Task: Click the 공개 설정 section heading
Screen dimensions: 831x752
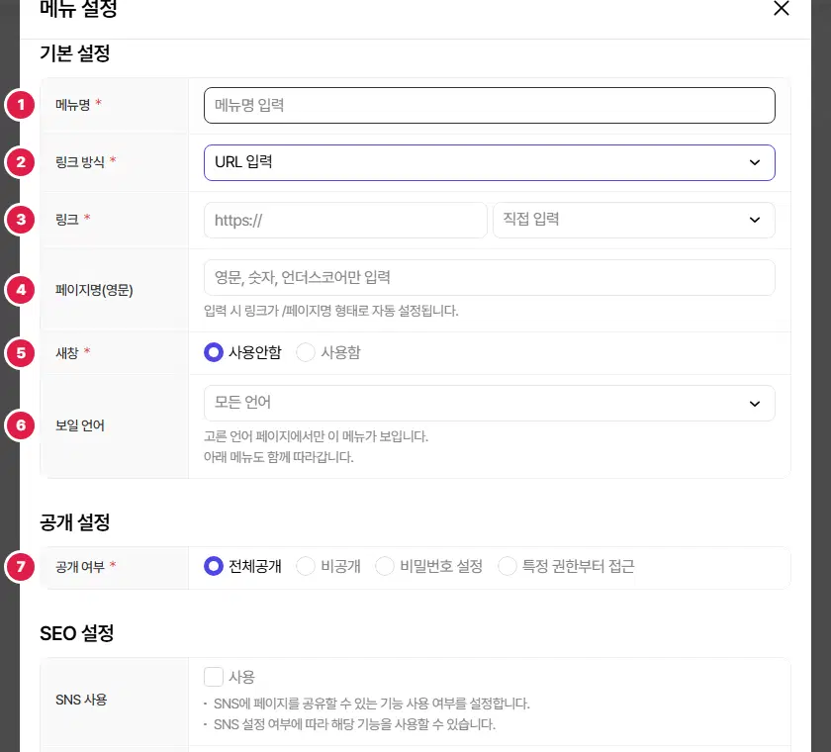Action: (75, 522)
